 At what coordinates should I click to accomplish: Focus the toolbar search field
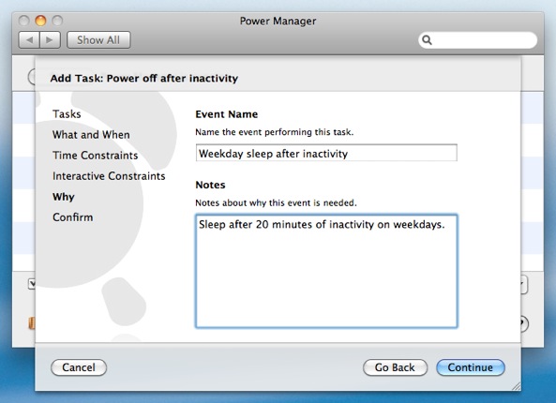[477, 40]
